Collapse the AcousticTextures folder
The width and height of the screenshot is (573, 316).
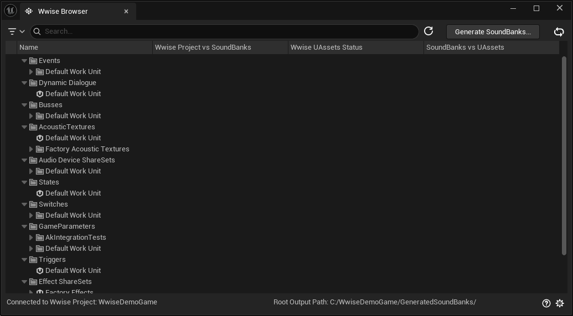[x=24, y=127]
